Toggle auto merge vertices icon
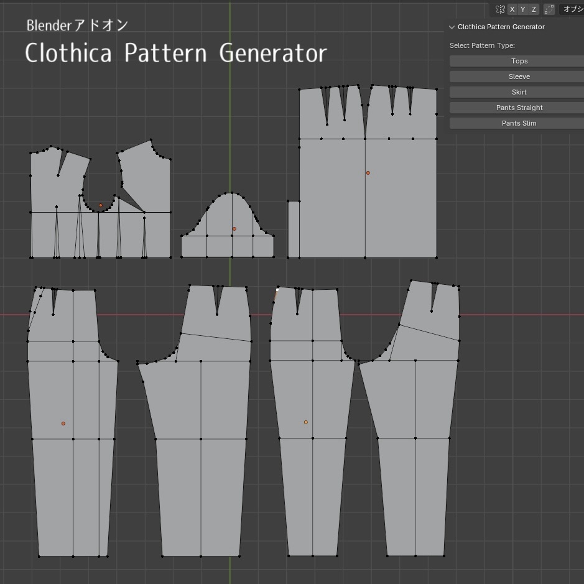Image resolution: width=584 pixels, height=584 pixels. (549, 9)
